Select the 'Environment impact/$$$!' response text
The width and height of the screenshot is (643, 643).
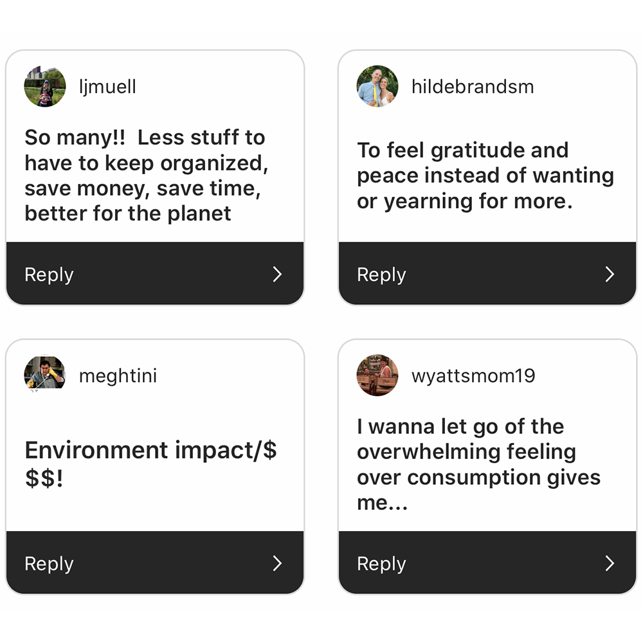[x=150, y=464]
